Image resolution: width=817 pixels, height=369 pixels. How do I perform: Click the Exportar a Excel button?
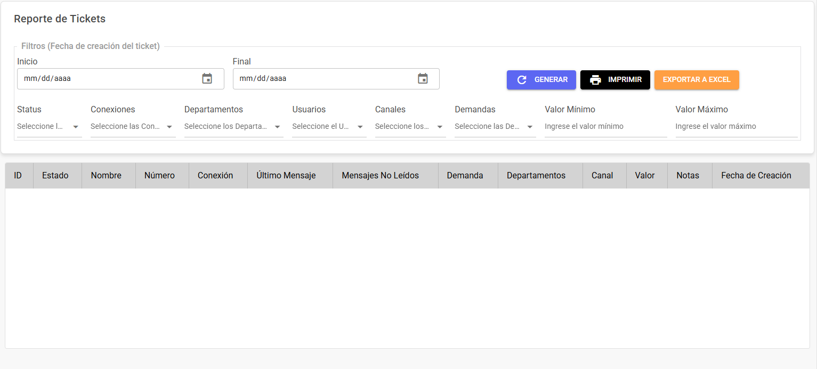(697, 80)
